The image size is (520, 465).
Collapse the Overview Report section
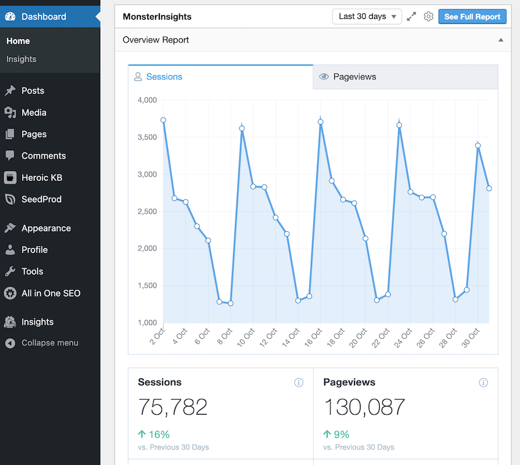[x=501, y=40]
